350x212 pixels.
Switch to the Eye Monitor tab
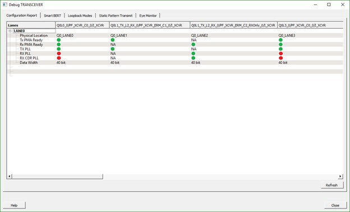pyautogui.click(x=148, y=16)
